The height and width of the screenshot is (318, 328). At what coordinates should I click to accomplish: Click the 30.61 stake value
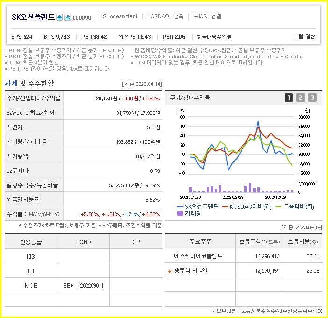[x=313, y=256]
